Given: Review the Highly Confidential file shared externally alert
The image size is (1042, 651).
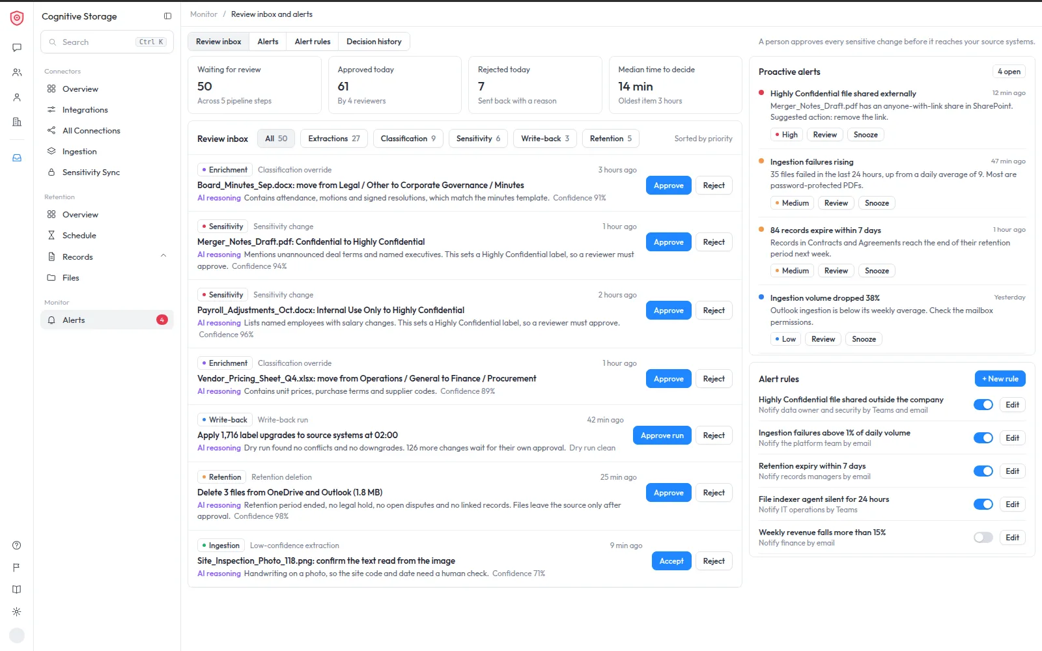Looking at the screenshot, I should pos(825,135).
